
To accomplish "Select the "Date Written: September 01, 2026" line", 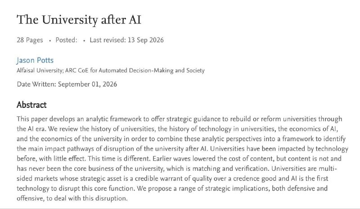I will [67, 84].
